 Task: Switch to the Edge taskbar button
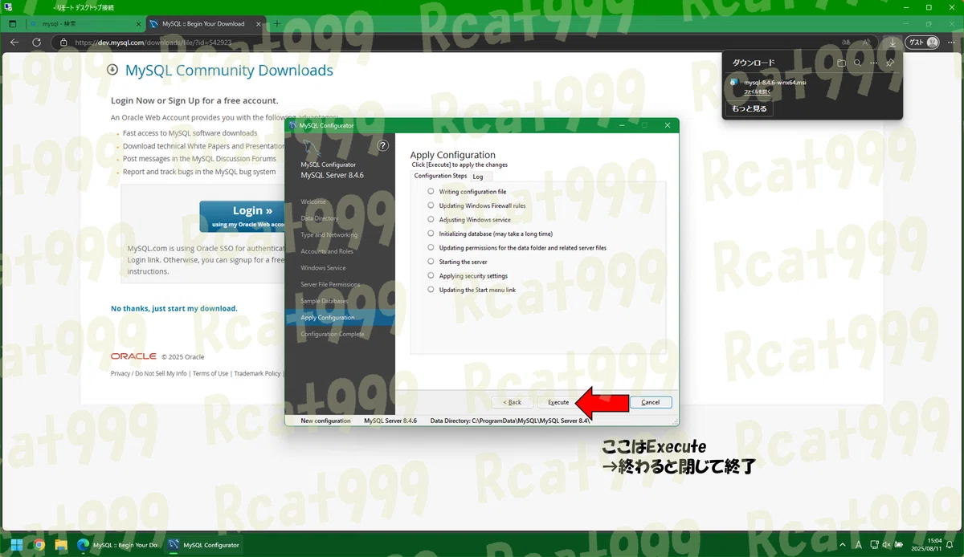pyautogui.click(x=120, y=545)
